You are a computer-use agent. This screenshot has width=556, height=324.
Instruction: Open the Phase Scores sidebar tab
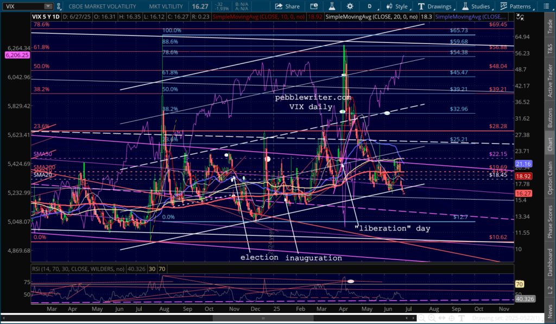(550, 222)
